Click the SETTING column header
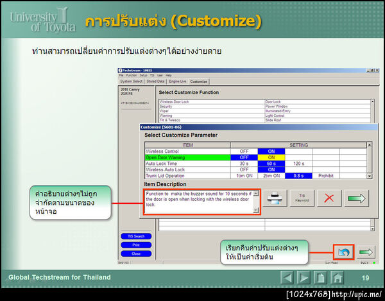 click(x=298, y=145)
